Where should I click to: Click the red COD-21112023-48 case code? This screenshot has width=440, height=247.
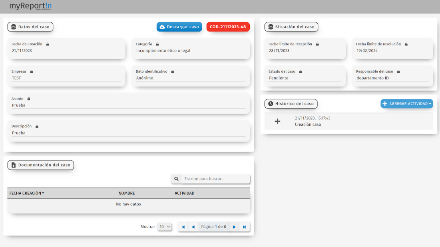[228, 27]
